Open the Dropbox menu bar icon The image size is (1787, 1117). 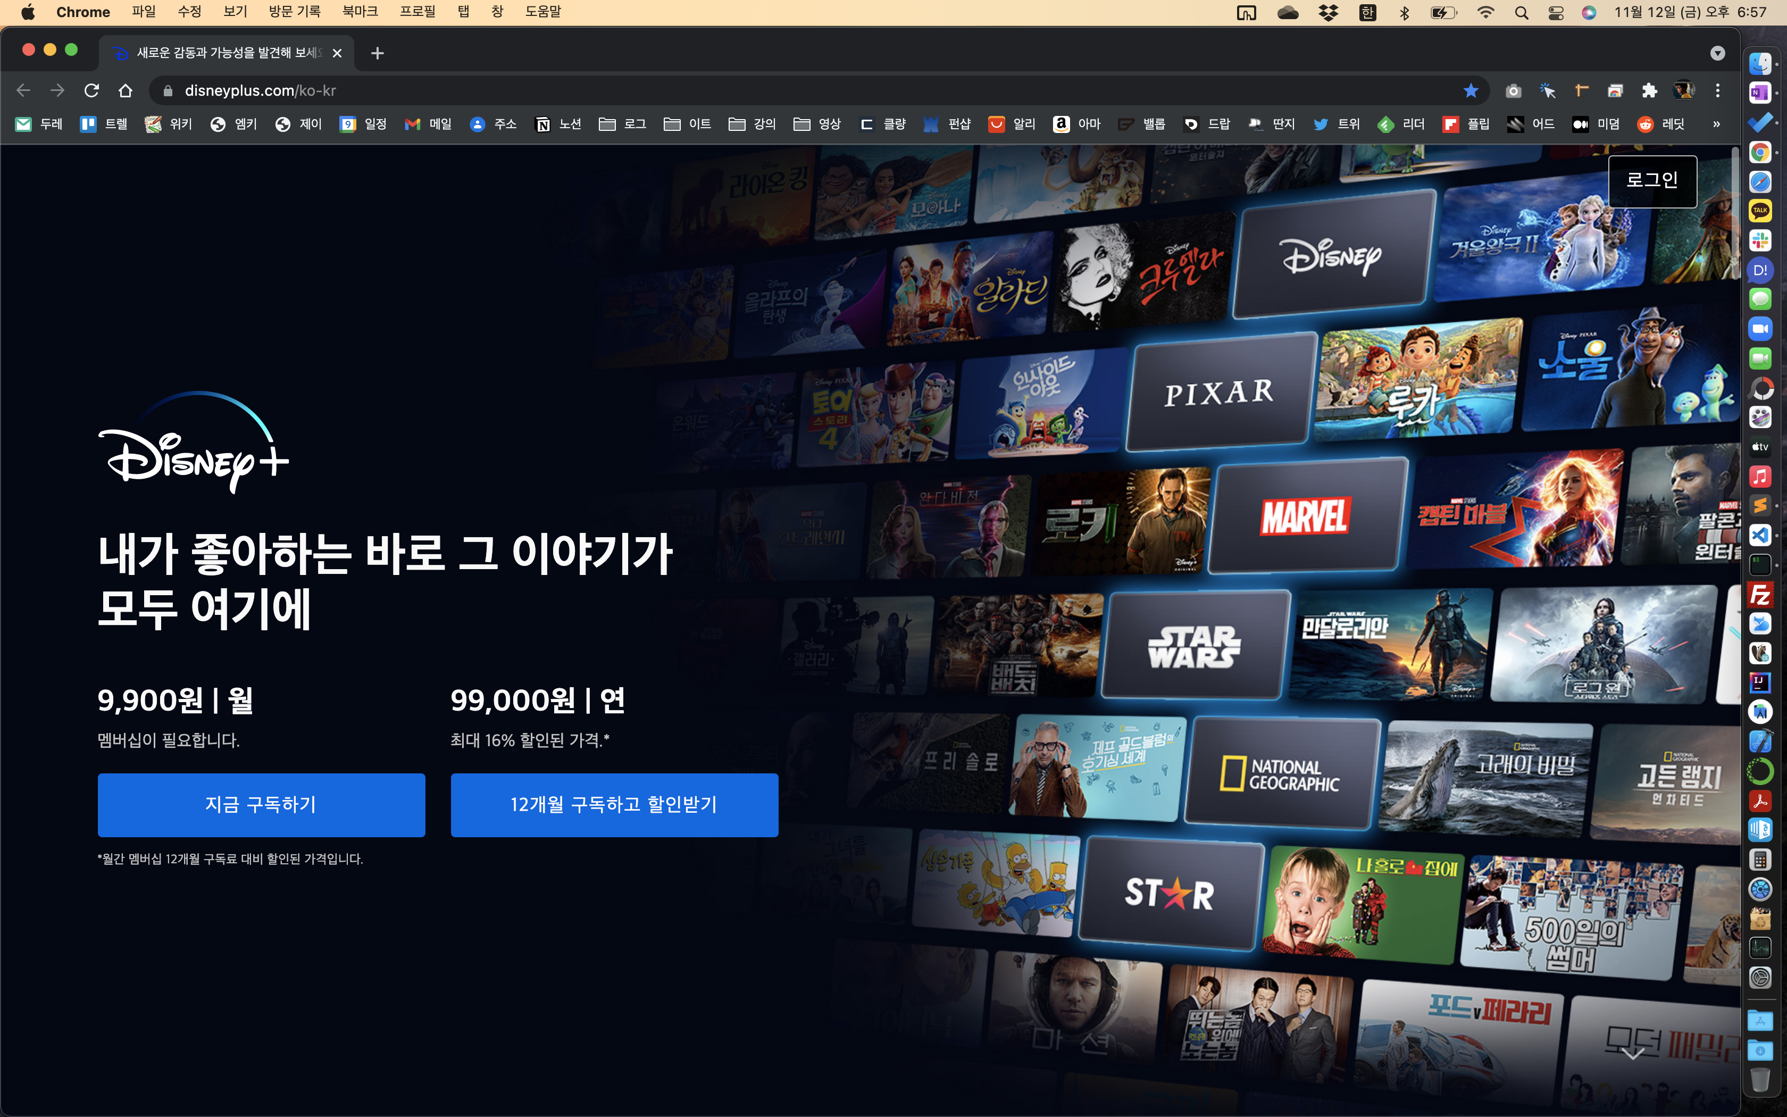pyautogui.click(x=1327, y=12)
